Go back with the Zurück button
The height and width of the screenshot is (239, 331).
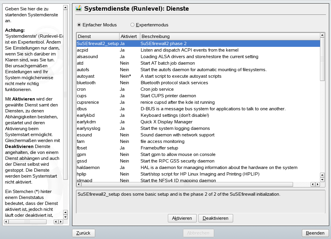(x=83, y=233)
